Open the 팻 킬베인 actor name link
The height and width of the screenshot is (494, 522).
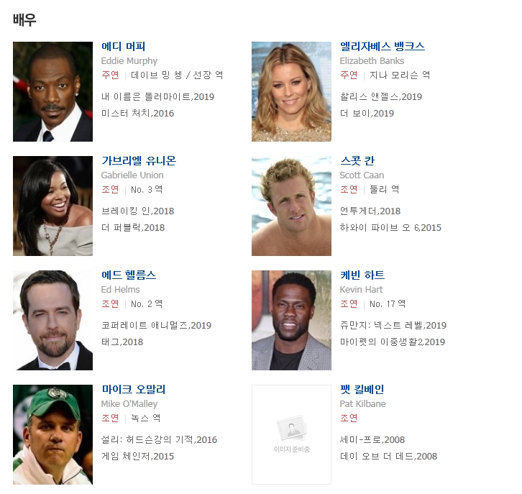(x=362, y=389)
